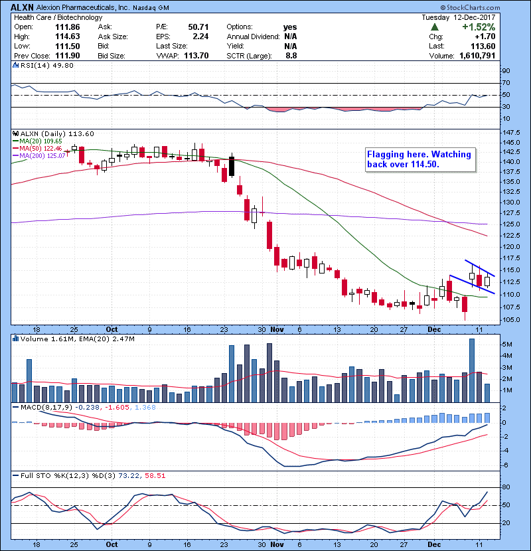The width and height of the screenshot is (531, 551).
Task: Click the stochastic %D value 58.51
Action: tap(155, 476)
